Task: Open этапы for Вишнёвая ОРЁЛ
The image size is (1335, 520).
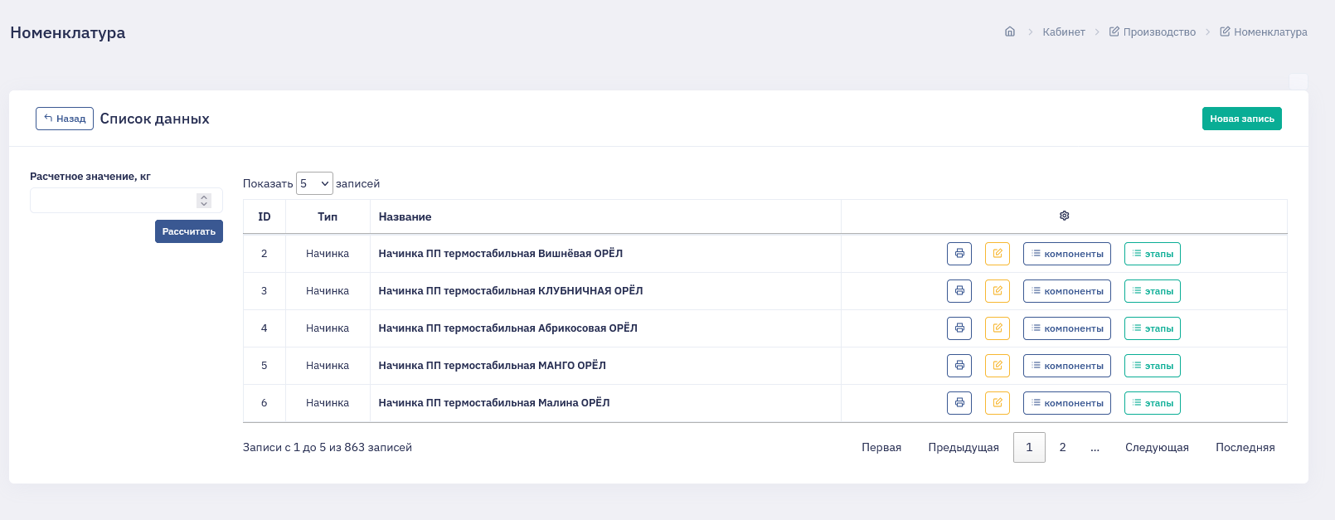Action: 1153,254
